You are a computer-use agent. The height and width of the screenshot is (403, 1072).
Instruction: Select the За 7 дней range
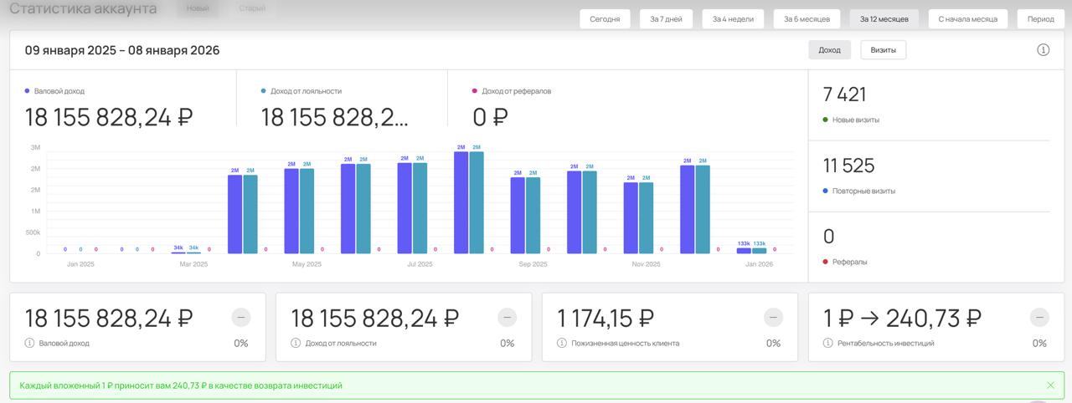tap(666, 19)
